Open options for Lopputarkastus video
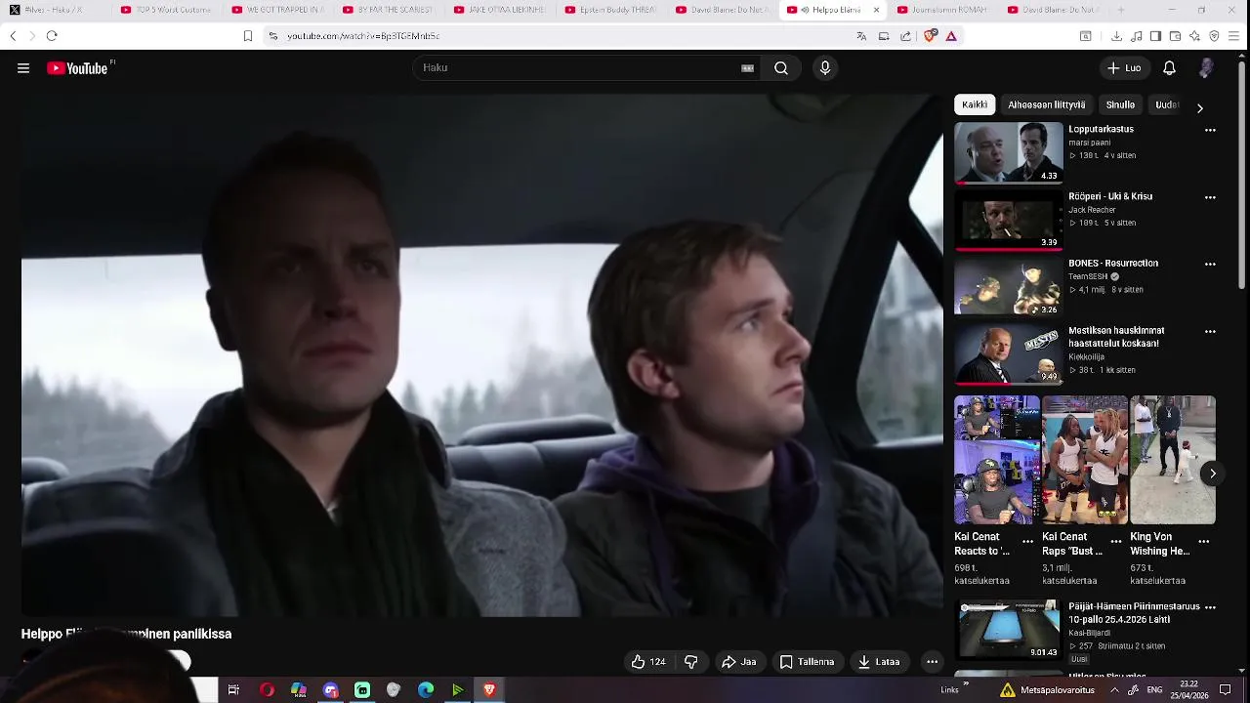 [x=1210, y=130]
